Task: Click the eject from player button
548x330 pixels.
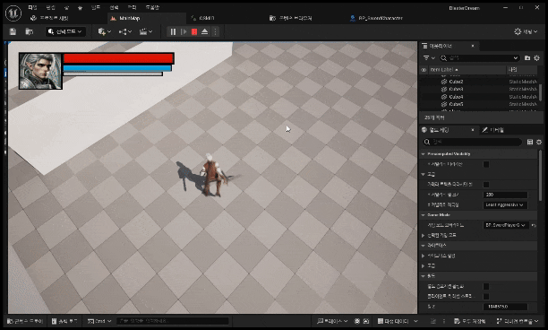Action: [205, 32]
